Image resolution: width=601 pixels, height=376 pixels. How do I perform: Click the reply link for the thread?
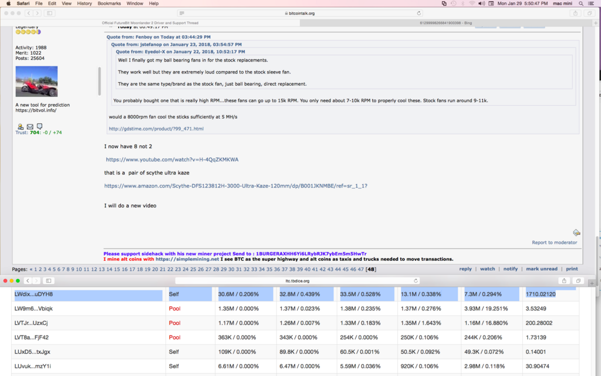[465, 269]
